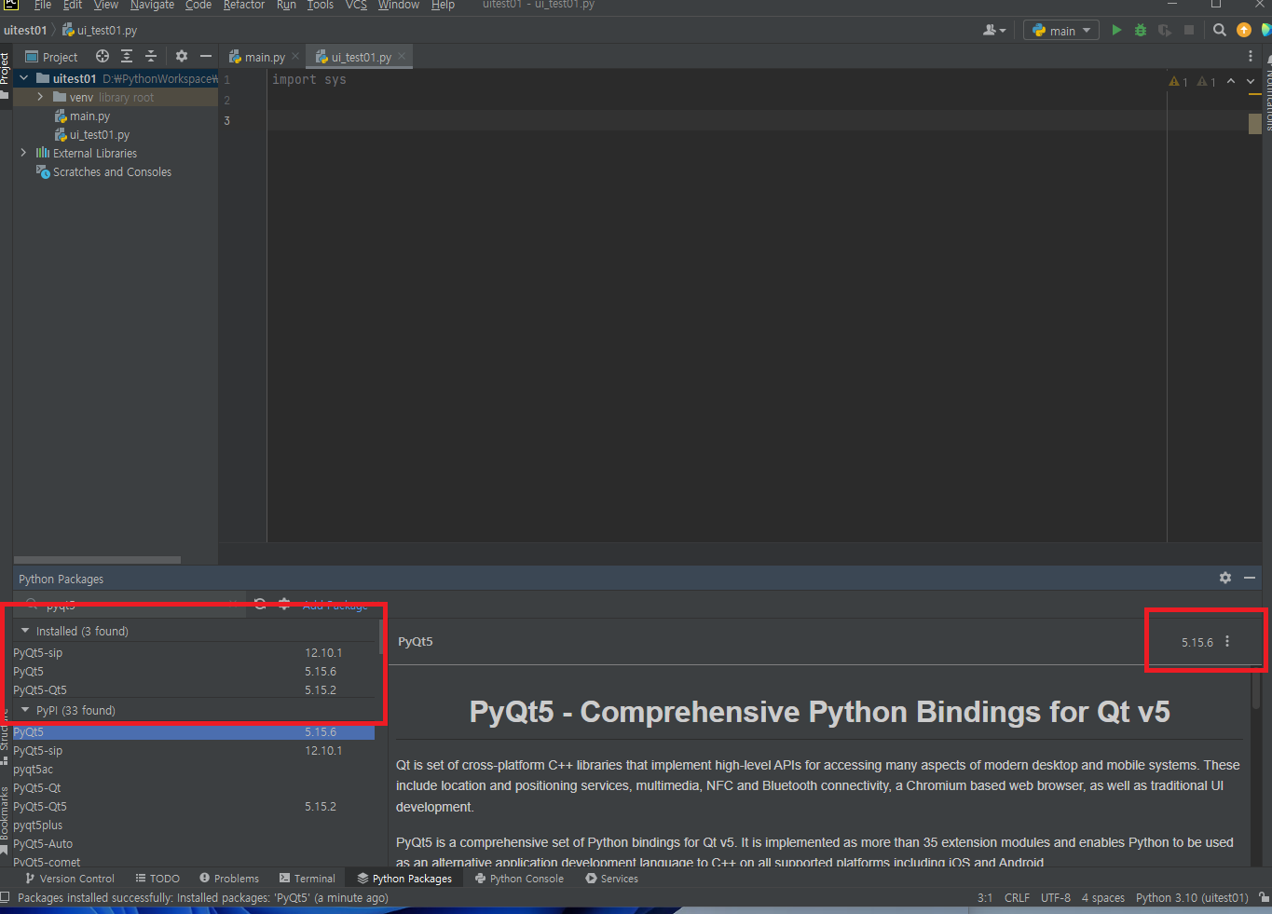This screenshot has height=914, width=1272.
Task: Jump to previous highlighted error arrow
Action: coord(1231,81)
